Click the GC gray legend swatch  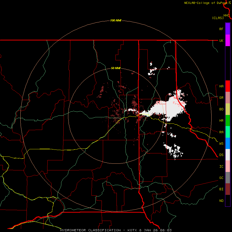click(x=228, y=178)
